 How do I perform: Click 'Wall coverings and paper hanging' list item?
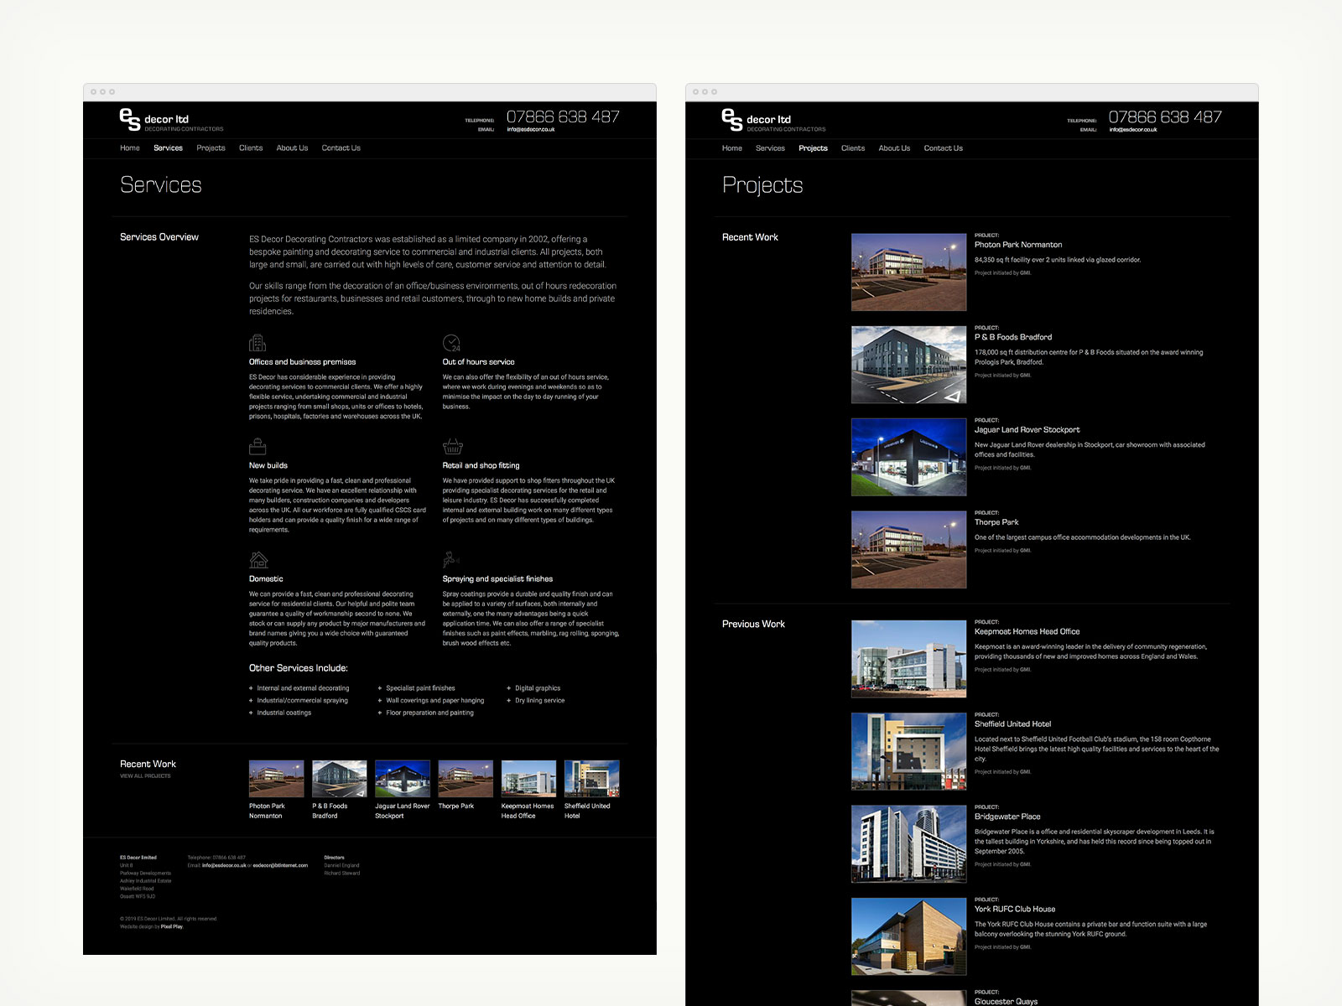click(x=434, y=701)
